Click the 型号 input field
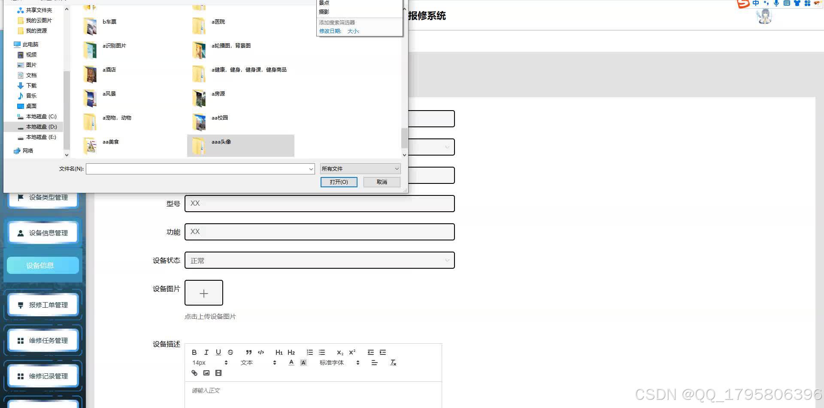 [x=319, y=204]
